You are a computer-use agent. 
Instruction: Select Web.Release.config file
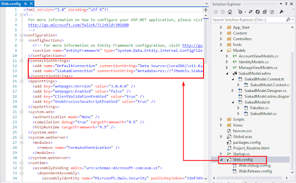255,171
